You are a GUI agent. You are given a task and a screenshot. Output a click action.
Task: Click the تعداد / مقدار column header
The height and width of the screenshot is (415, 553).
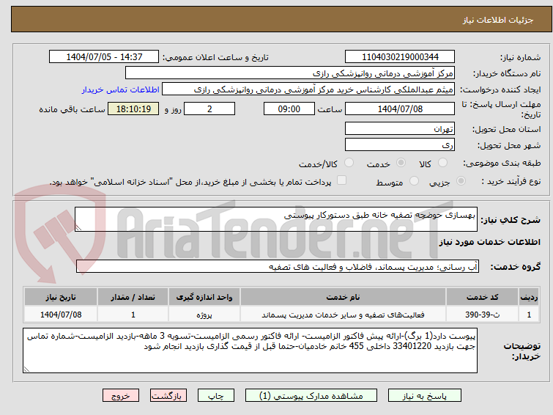click(x=133, y=297)
